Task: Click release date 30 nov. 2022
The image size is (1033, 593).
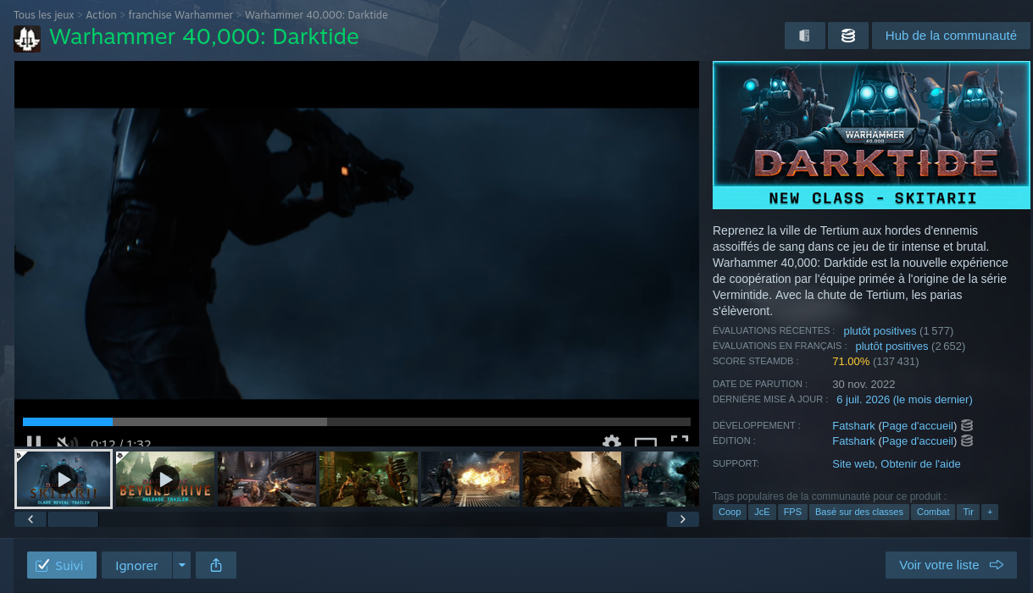Action: [864, 384]
